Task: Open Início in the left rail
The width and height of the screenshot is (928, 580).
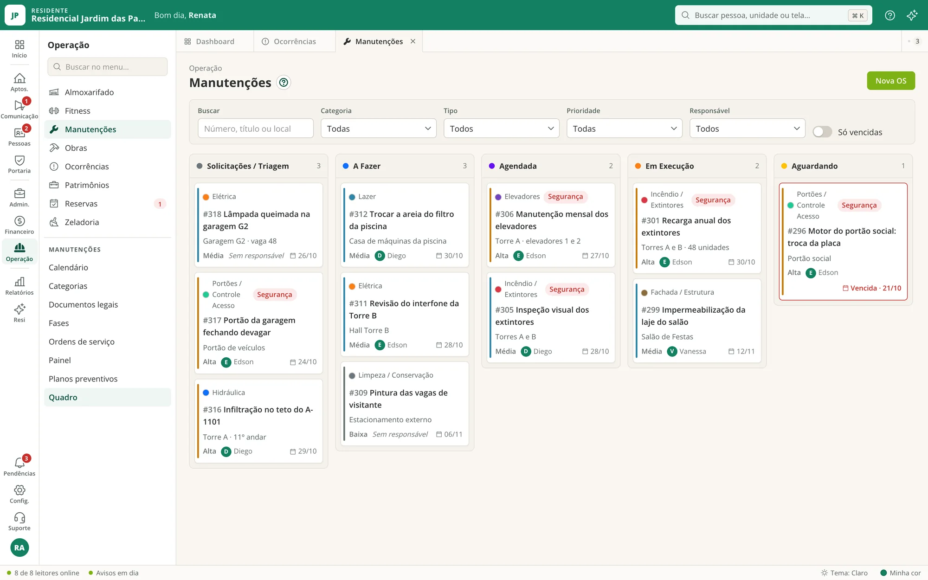Action: point(19,49)
